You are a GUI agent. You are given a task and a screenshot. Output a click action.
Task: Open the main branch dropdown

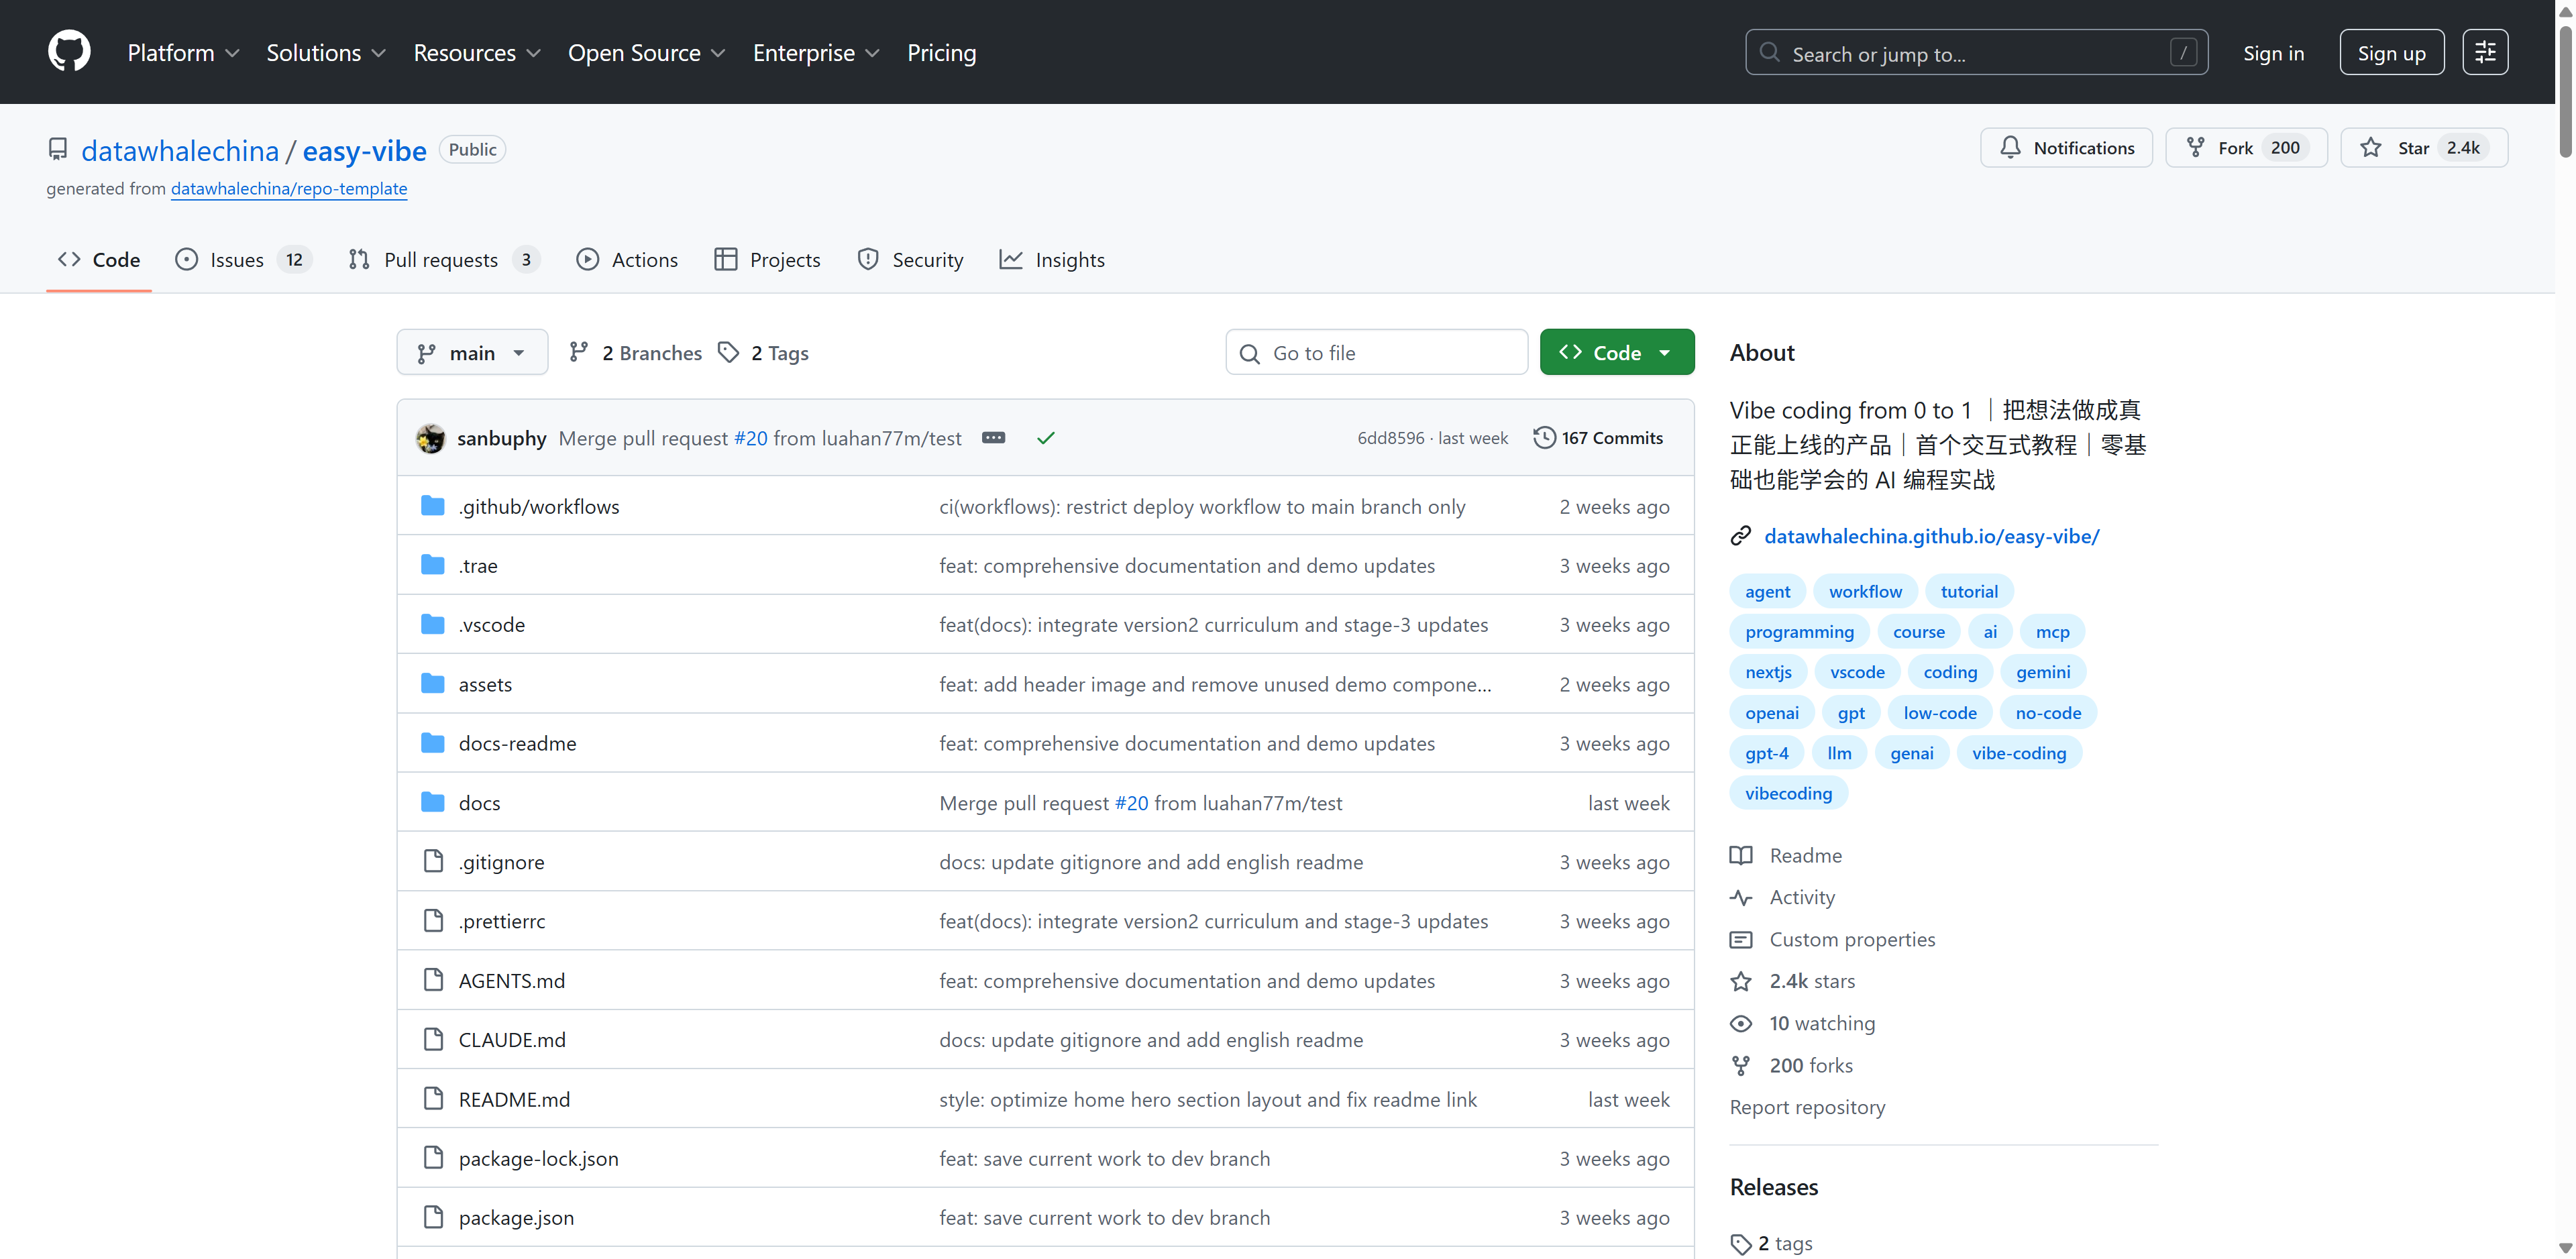[472, 353]
